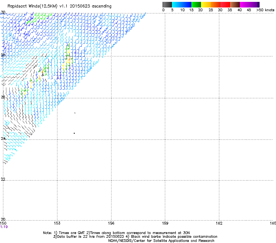Click the longitude axis label 153

tap(57, 223)
